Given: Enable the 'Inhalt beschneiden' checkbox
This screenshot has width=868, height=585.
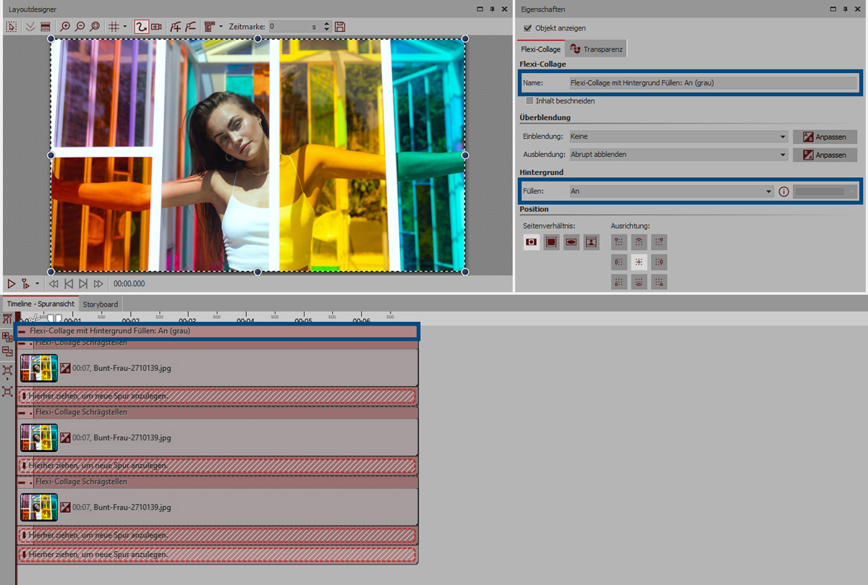Looking at the screenshot, I should 529,101.
